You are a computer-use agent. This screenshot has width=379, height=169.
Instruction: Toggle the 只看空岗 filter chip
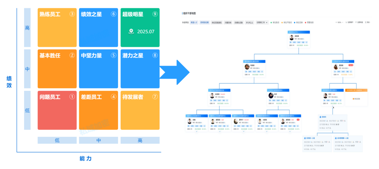tap(228, 22)
